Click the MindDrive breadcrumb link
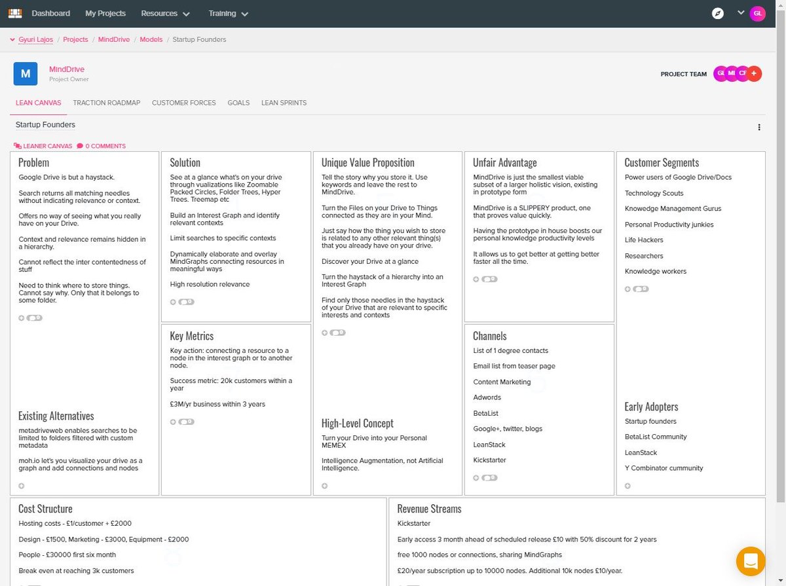 pyautogui.click(x=114, y=40)
